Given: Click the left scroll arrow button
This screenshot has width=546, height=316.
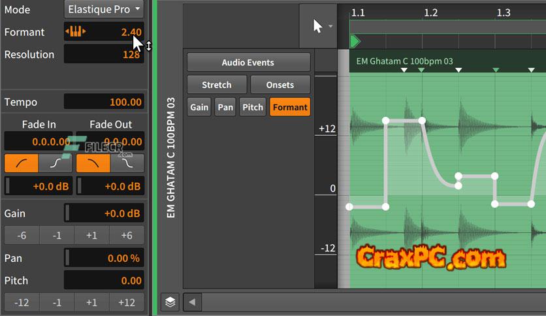Looking at the screenshot, I should (x=192, y=302).
